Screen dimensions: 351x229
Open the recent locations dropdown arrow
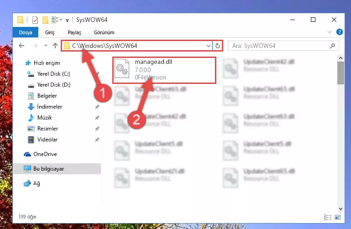click(x=46, y=46)
